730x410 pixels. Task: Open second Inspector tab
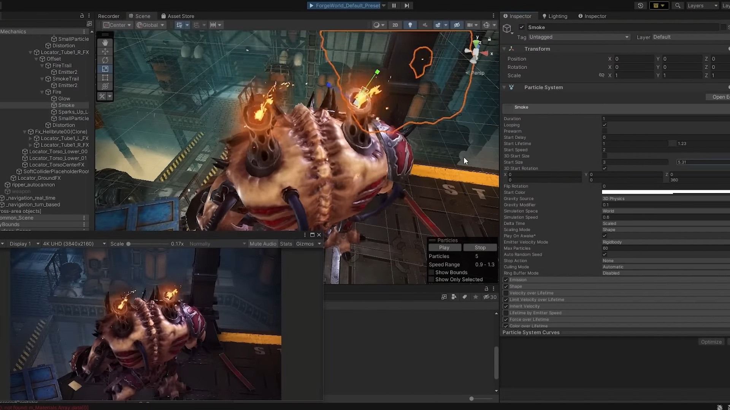pos(592,16)
